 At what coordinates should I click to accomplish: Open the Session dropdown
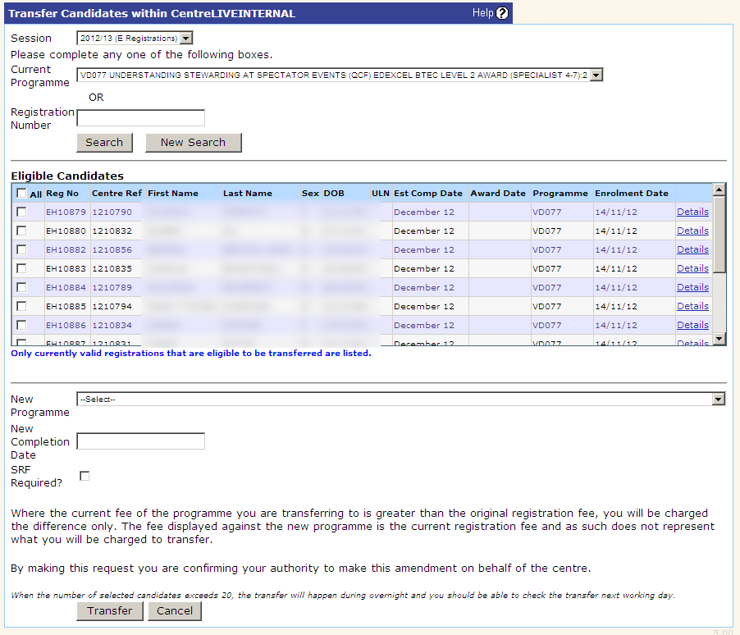point(185,38)
